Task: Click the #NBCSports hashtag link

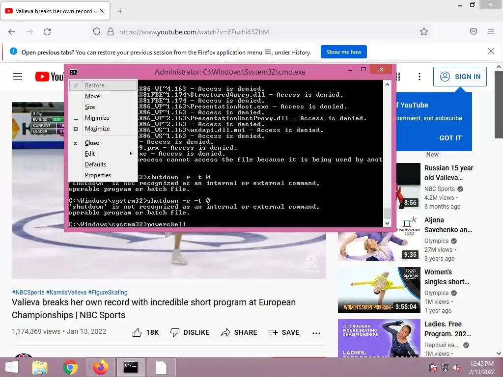Action: pos(28,293)
